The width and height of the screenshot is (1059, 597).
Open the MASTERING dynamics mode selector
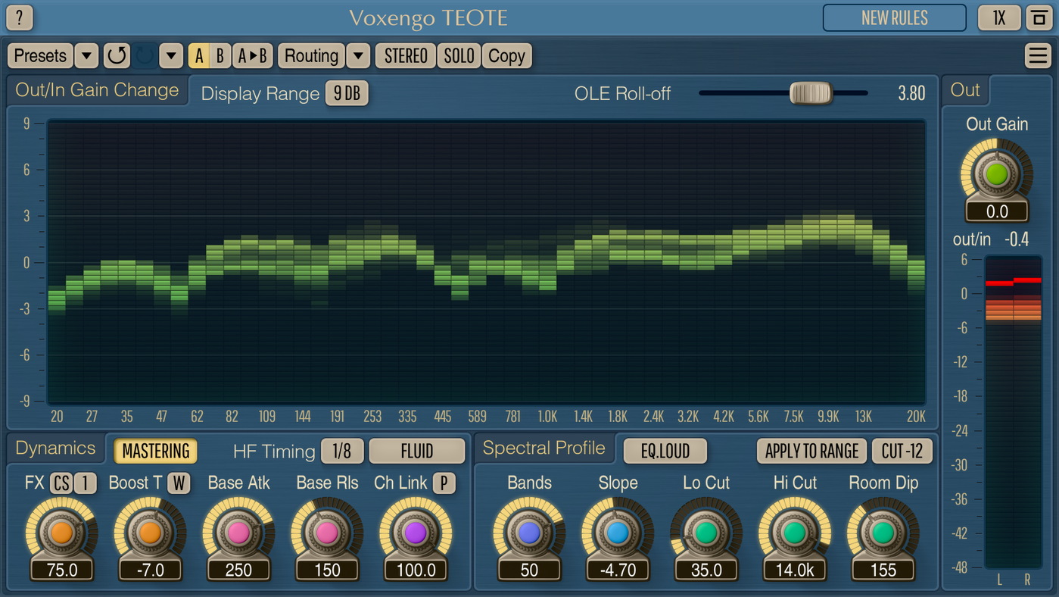point(156,451)
